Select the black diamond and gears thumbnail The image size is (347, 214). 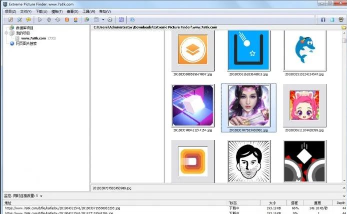point(305,161)
